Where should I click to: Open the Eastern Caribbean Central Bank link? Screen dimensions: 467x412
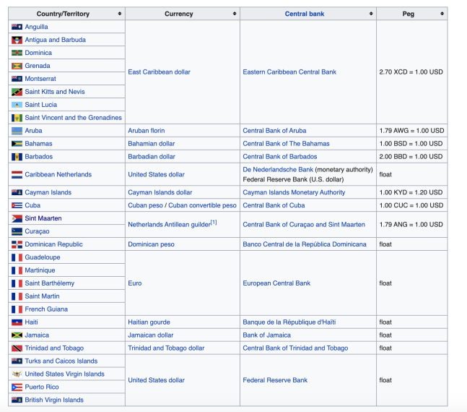[x=289, y=72]
